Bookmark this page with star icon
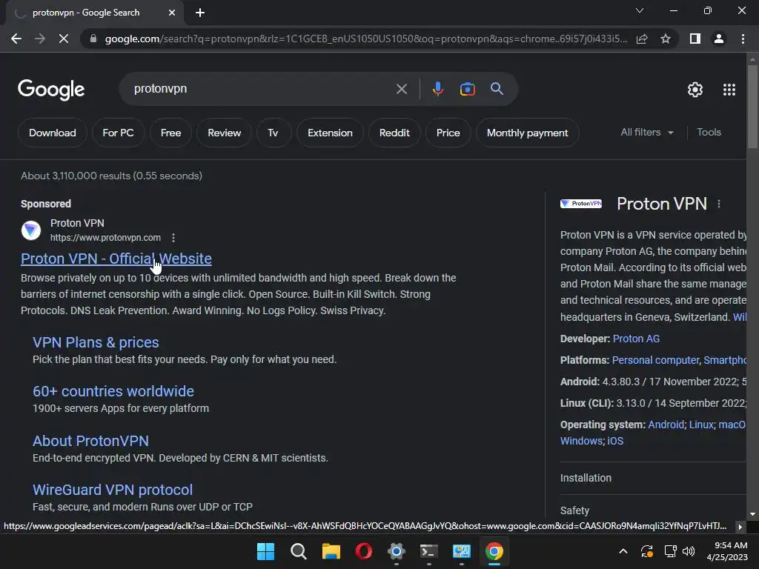Screen dimensions: 759x569 (666, 39)
